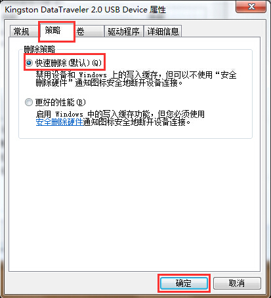Click the 通知图标安全地断开设备连接 text after link
The height and width of the screenshot is (298, 271).
(x=136, y=122)
